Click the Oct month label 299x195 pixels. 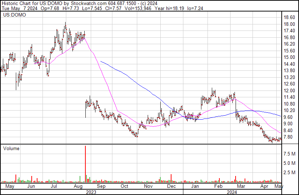click(x=125, y=186)
